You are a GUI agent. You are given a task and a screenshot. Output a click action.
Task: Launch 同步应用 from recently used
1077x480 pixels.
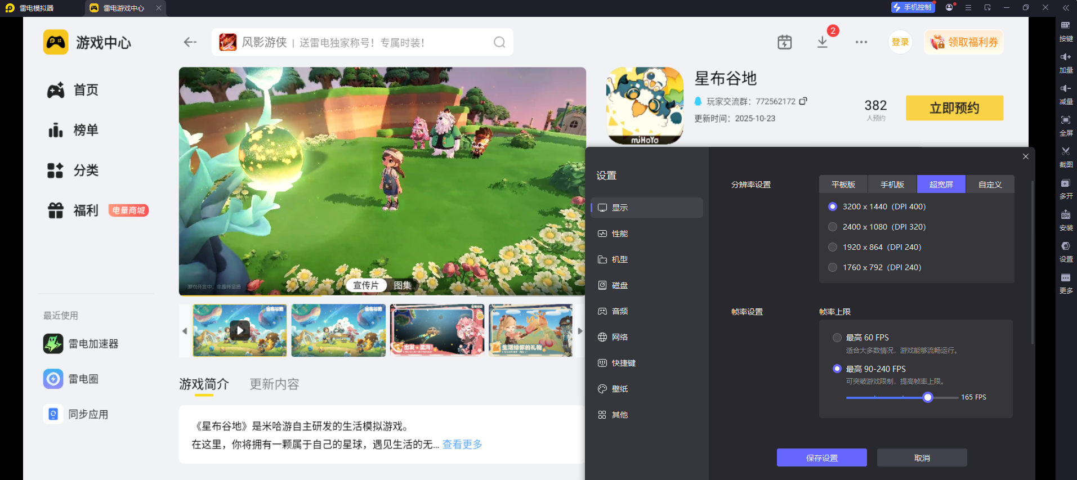tap(76, 414)
